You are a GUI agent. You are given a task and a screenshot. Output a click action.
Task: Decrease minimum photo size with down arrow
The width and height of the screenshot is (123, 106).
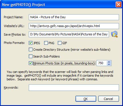109,64
